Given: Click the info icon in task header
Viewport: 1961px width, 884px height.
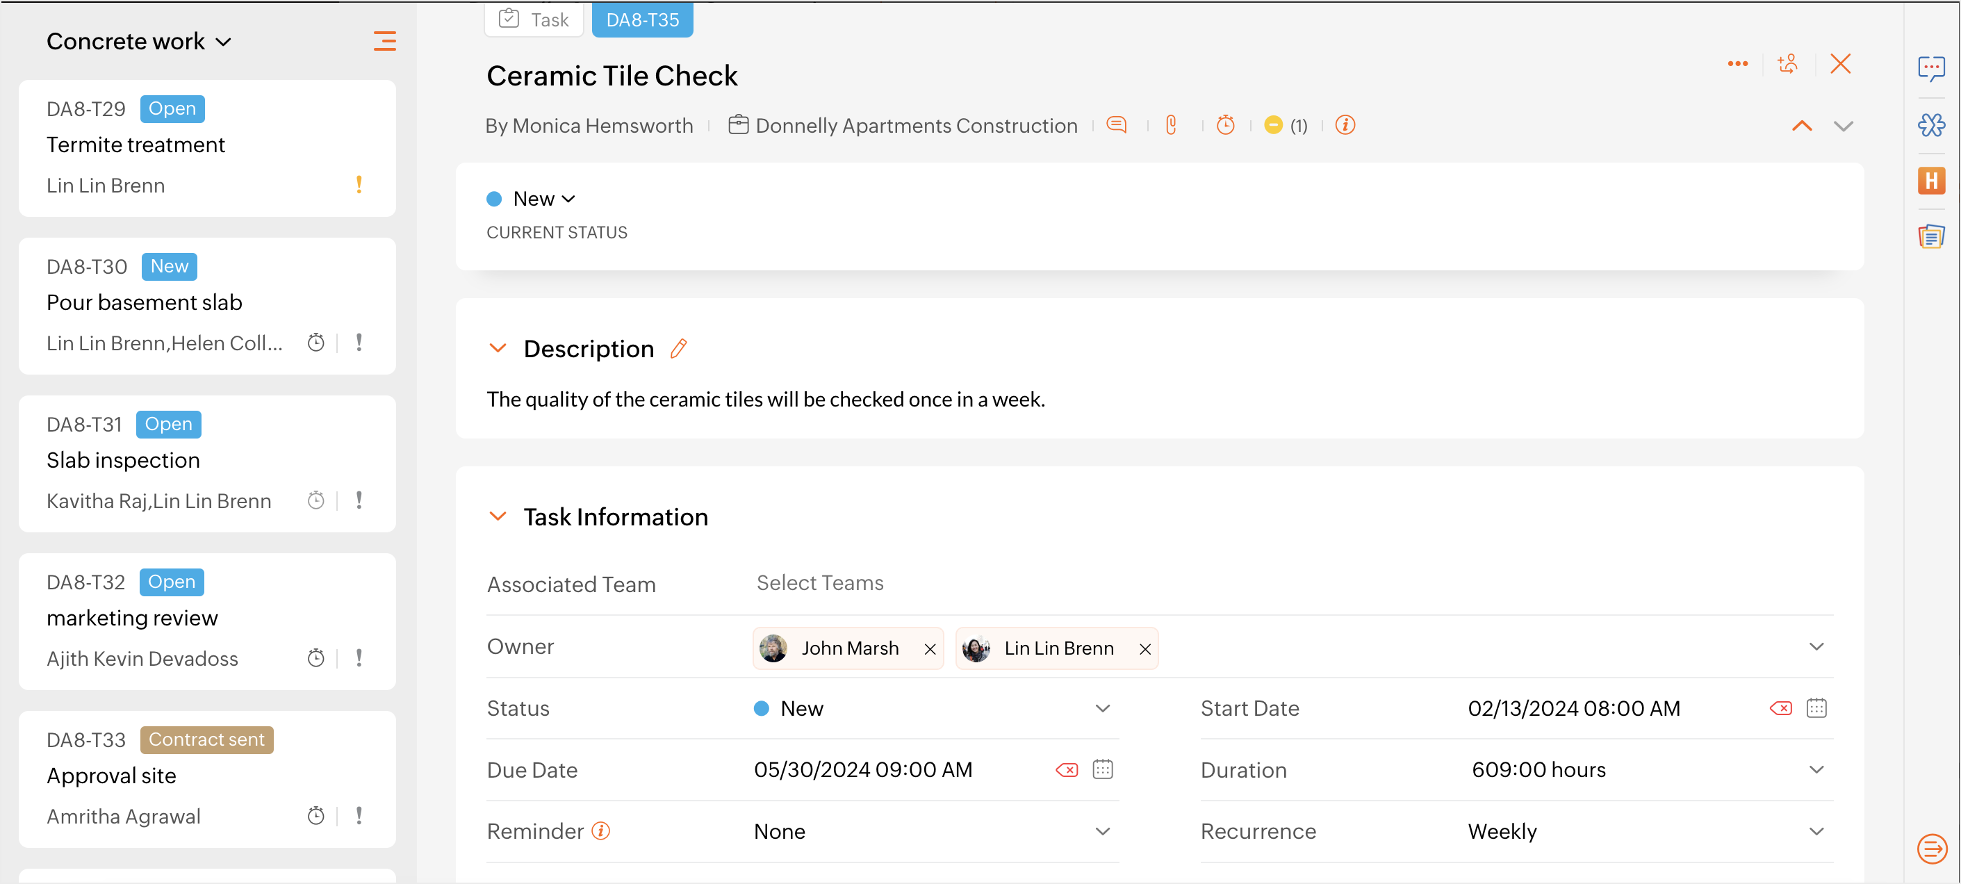Looking at the screenshot, I should (1345, 125).
